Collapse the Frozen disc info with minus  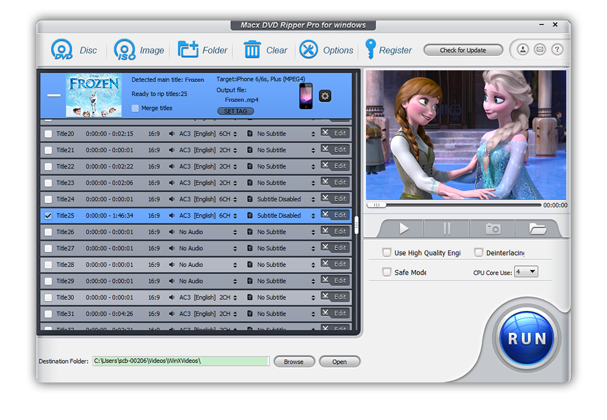click(54, 95)
